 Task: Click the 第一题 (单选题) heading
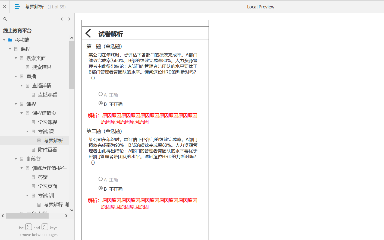104,46
